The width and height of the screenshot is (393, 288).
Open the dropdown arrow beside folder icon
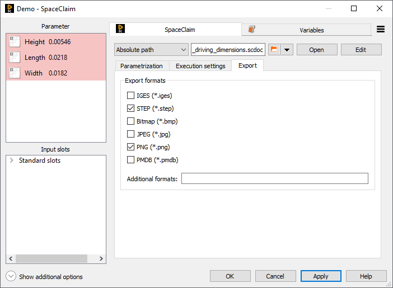[287, 50]
